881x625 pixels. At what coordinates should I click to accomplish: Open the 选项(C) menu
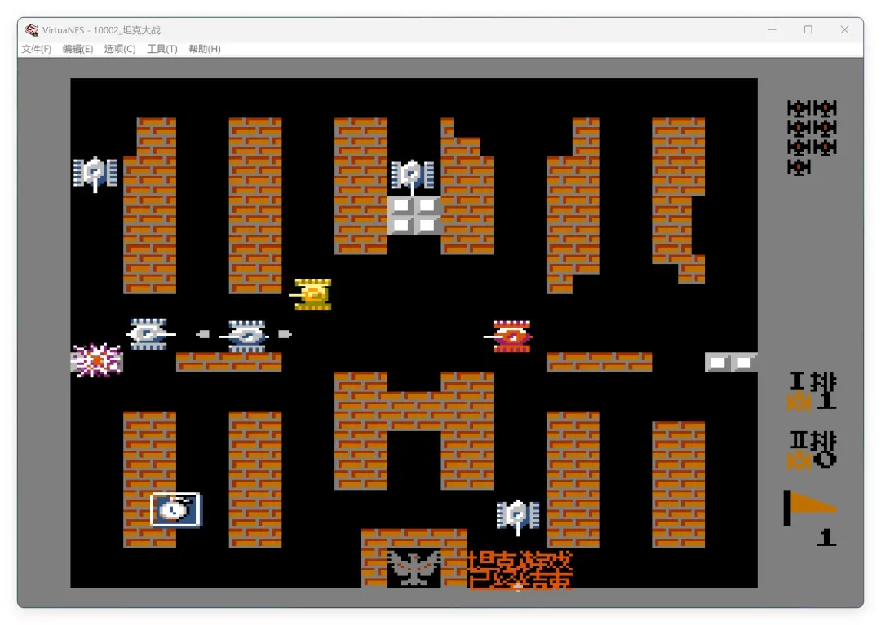pyautogui.click(x=120, y=49)
